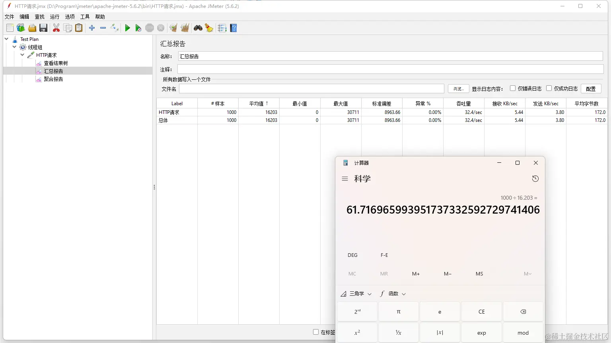
Task: Paste from the clipboard icon in the toolbar
Action: tap(79, 28)
